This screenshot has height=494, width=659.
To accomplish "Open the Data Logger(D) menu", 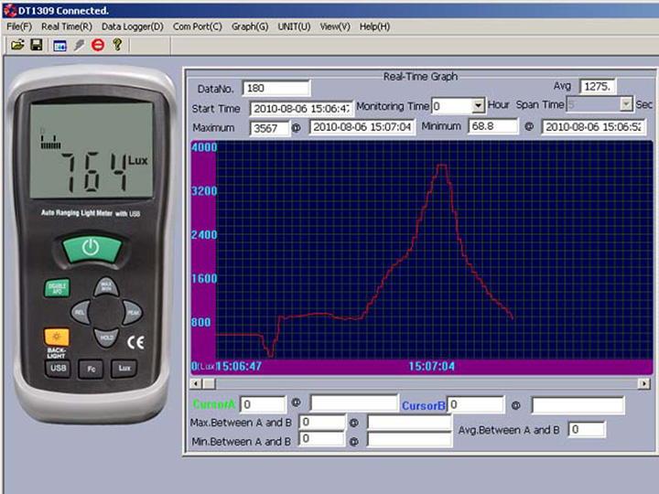I will point(133,27).
